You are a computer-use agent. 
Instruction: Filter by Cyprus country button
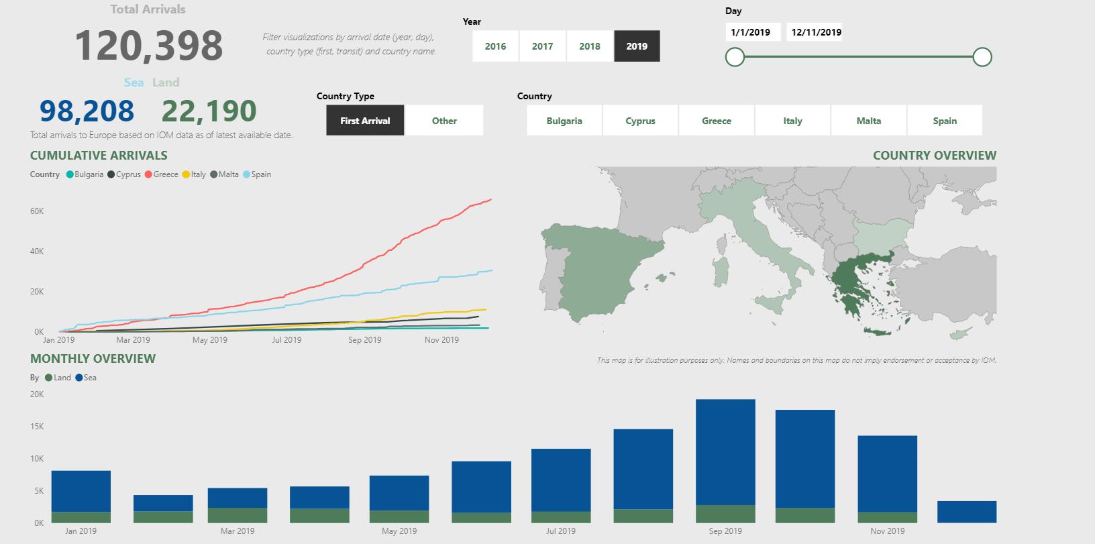pyautogui.click(x=640, y=121)
